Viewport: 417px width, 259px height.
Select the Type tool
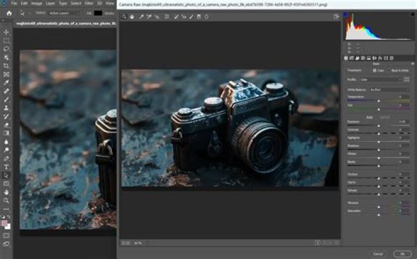(6, 166)
